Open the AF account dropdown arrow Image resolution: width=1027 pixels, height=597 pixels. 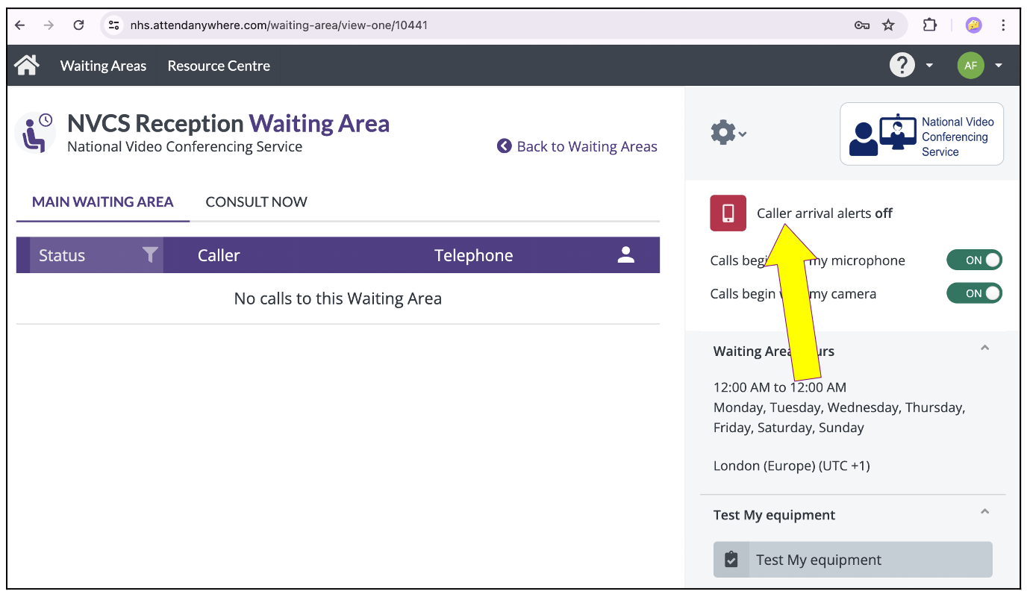coord(999,65)
